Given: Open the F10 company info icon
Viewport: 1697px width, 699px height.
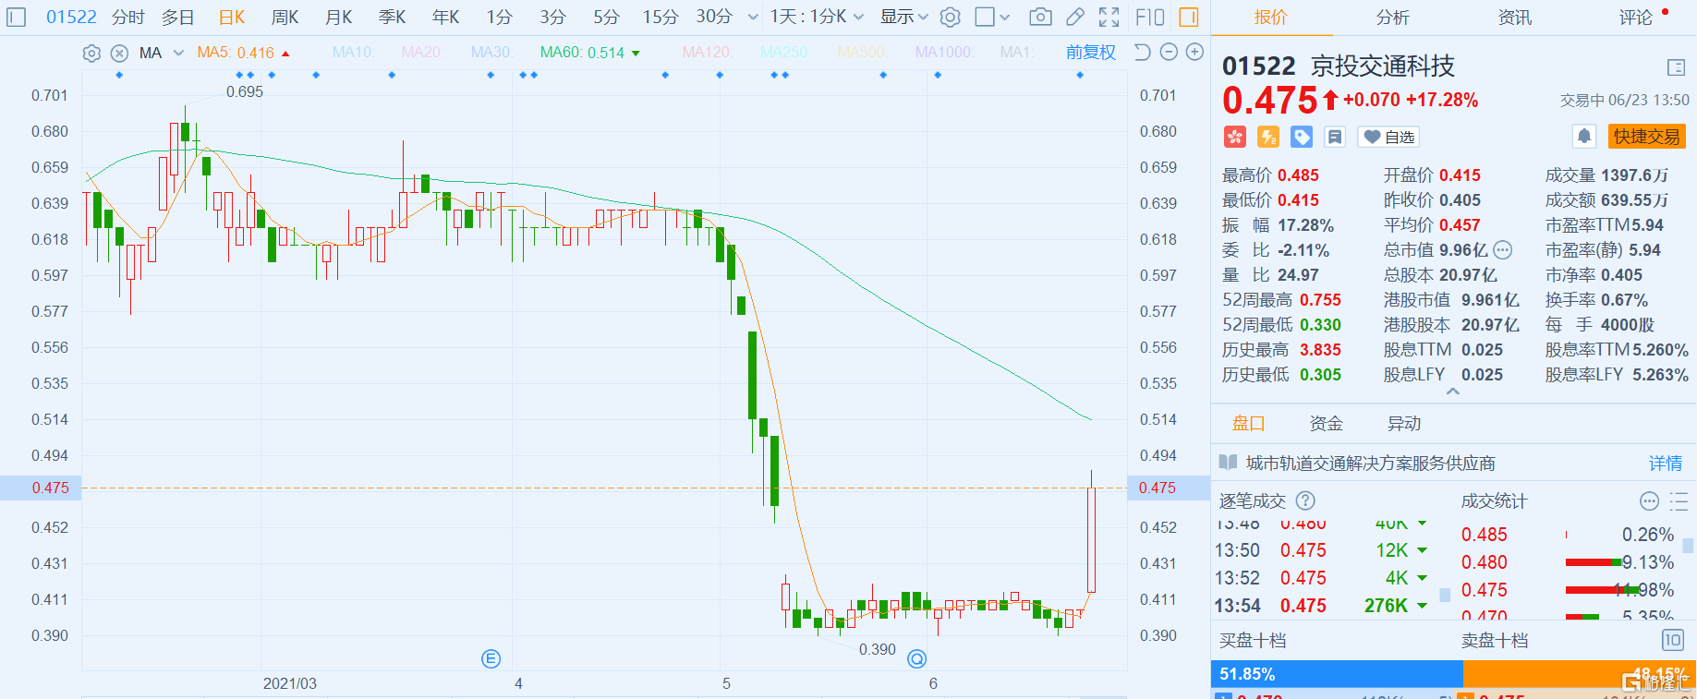Looking at the screenshot, I should click(1150, 17).
